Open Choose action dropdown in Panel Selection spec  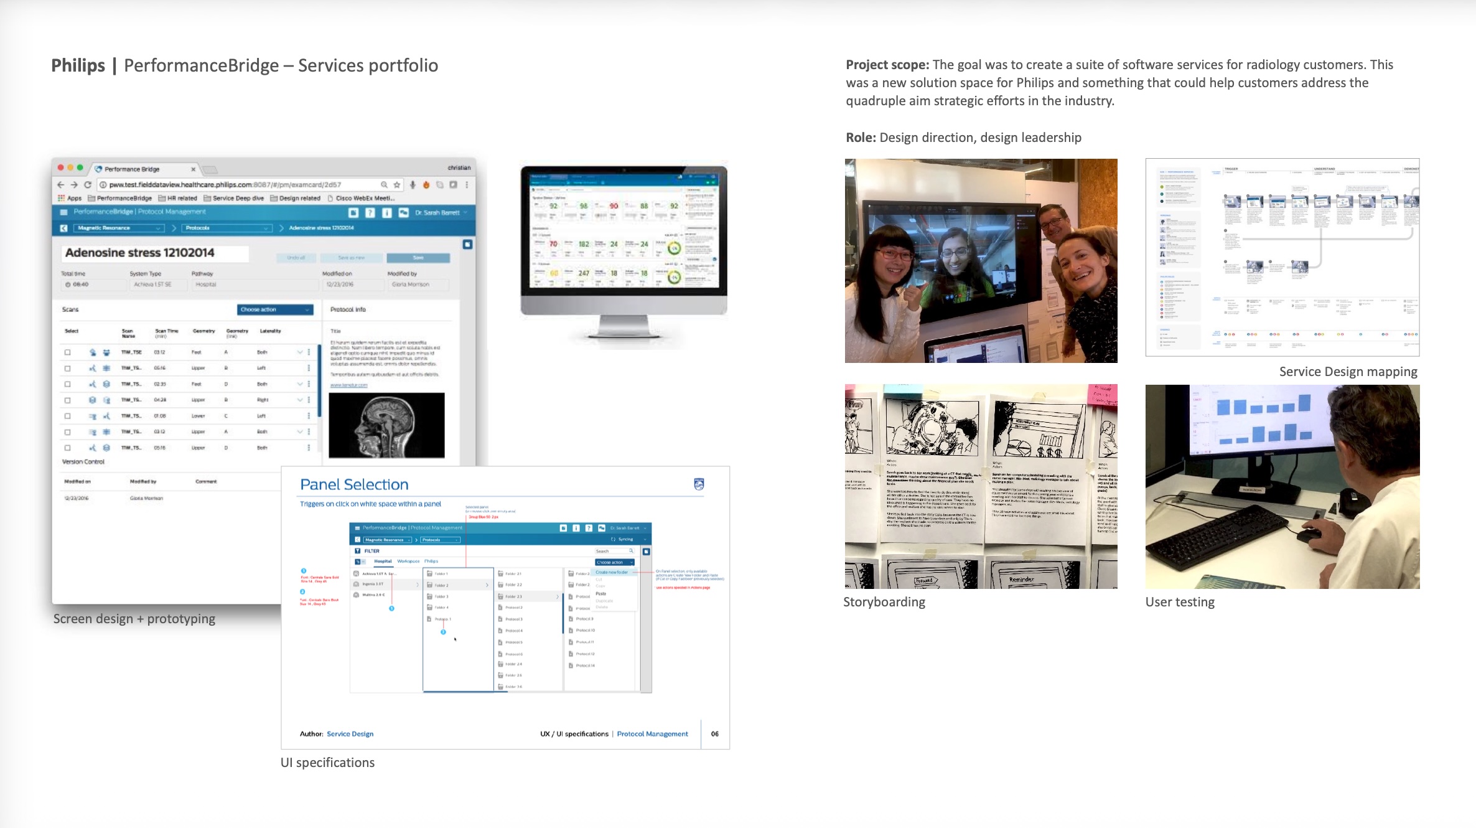point(614,562)
